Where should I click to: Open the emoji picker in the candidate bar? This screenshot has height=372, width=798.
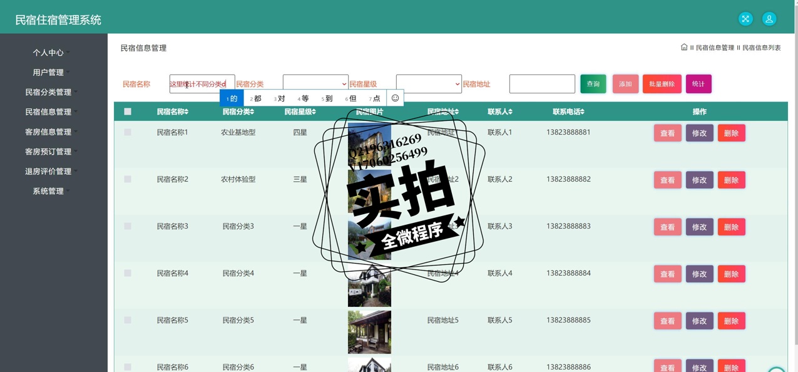(x=395, y=98)
